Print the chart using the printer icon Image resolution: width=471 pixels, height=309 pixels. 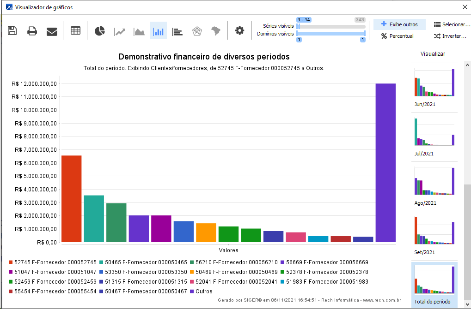(32, 31)
